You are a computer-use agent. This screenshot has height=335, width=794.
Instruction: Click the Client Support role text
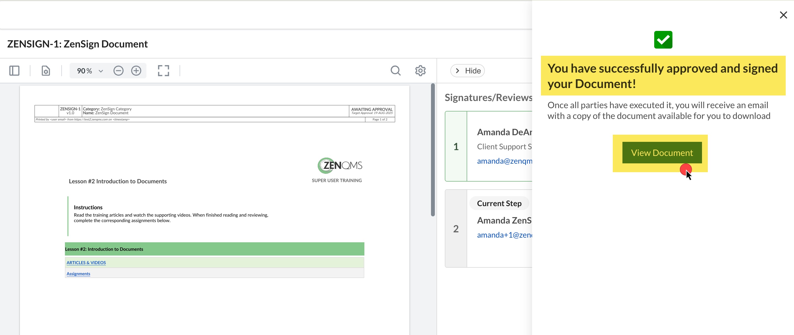pos(504,147)
